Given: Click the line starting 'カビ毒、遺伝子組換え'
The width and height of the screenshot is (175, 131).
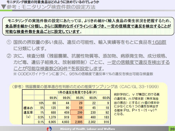Looking at the screenshot, I should pos(92,62).
